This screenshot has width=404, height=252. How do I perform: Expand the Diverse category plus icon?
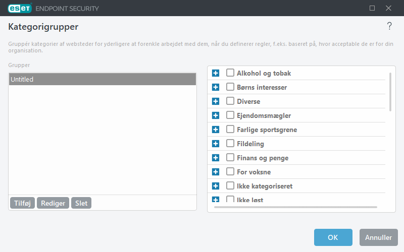(216, 101)
